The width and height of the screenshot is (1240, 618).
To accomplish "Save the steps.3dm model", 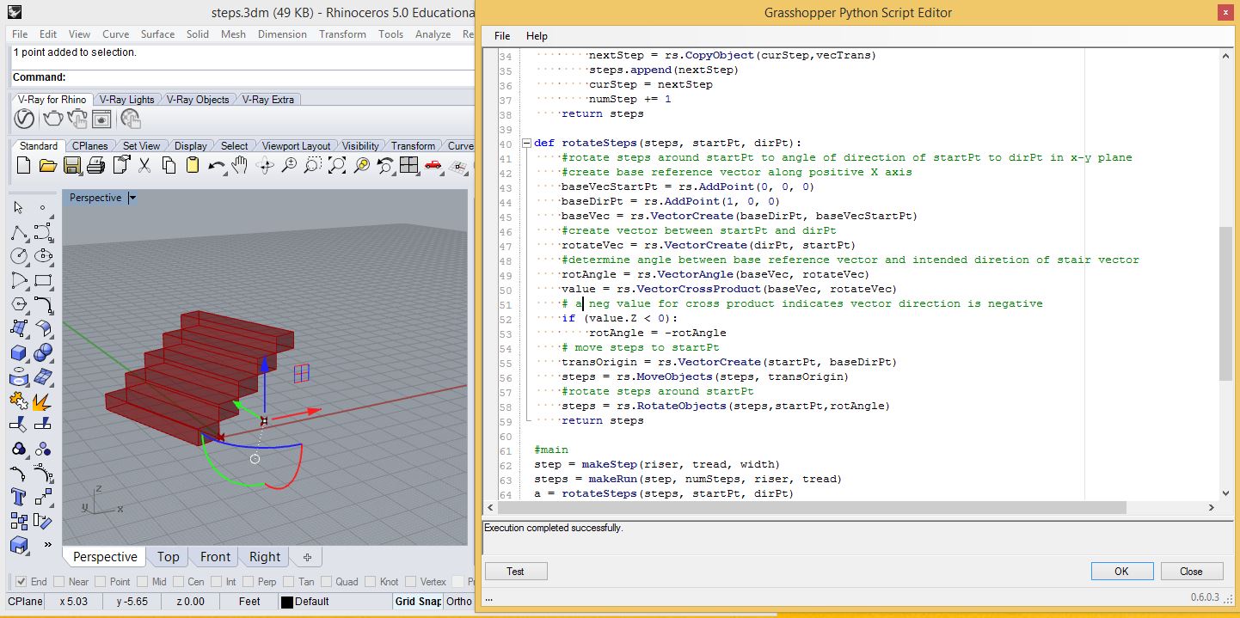I will coord(71,165).
